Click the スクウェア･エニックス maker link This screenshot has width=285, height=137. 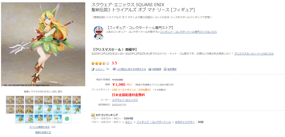click(125, 100)
